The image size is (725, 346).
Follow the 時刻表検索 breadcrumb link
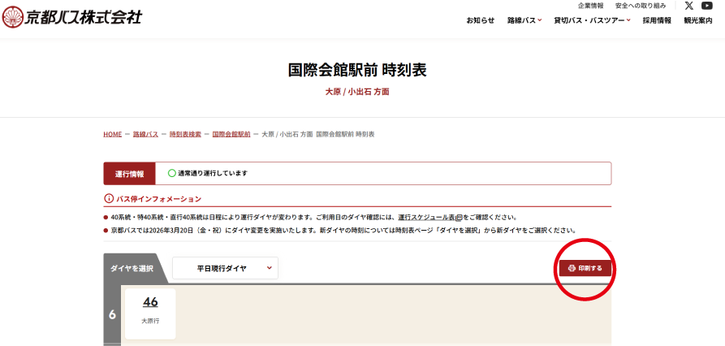185,134
